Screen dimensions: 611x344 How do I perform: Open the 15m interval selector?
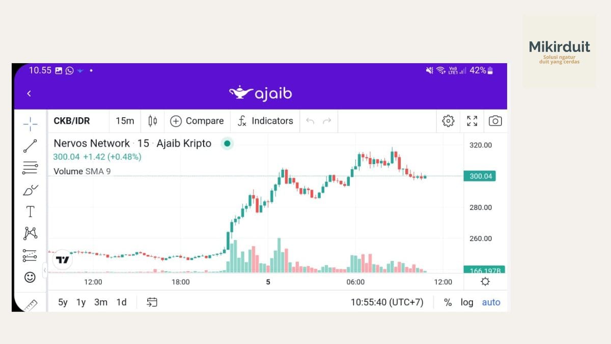tap(124, 121)
